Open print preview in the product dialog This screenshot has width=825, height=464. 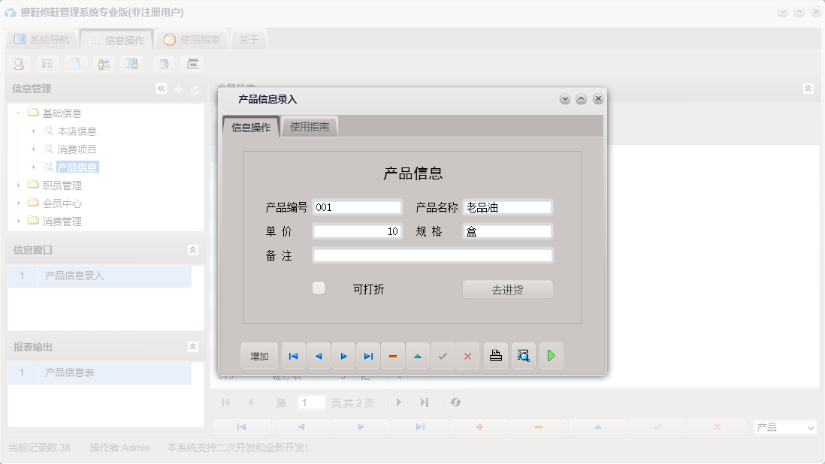click(x=524, y=355)
